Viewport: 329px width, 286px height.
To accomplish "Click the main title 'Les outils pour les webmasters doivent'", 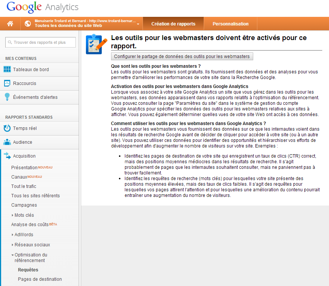I will click(x=209, y=42).
